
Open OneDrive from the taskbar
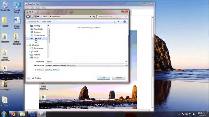point(32,114)
